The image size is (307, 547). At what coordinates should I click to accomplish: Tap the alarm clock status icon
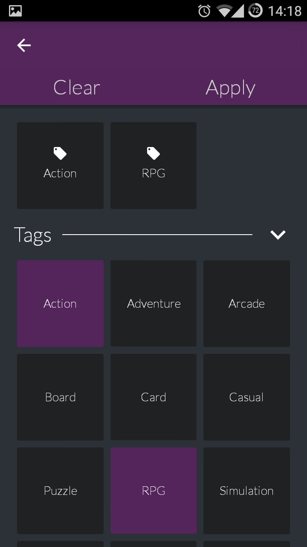click(204, 11)
